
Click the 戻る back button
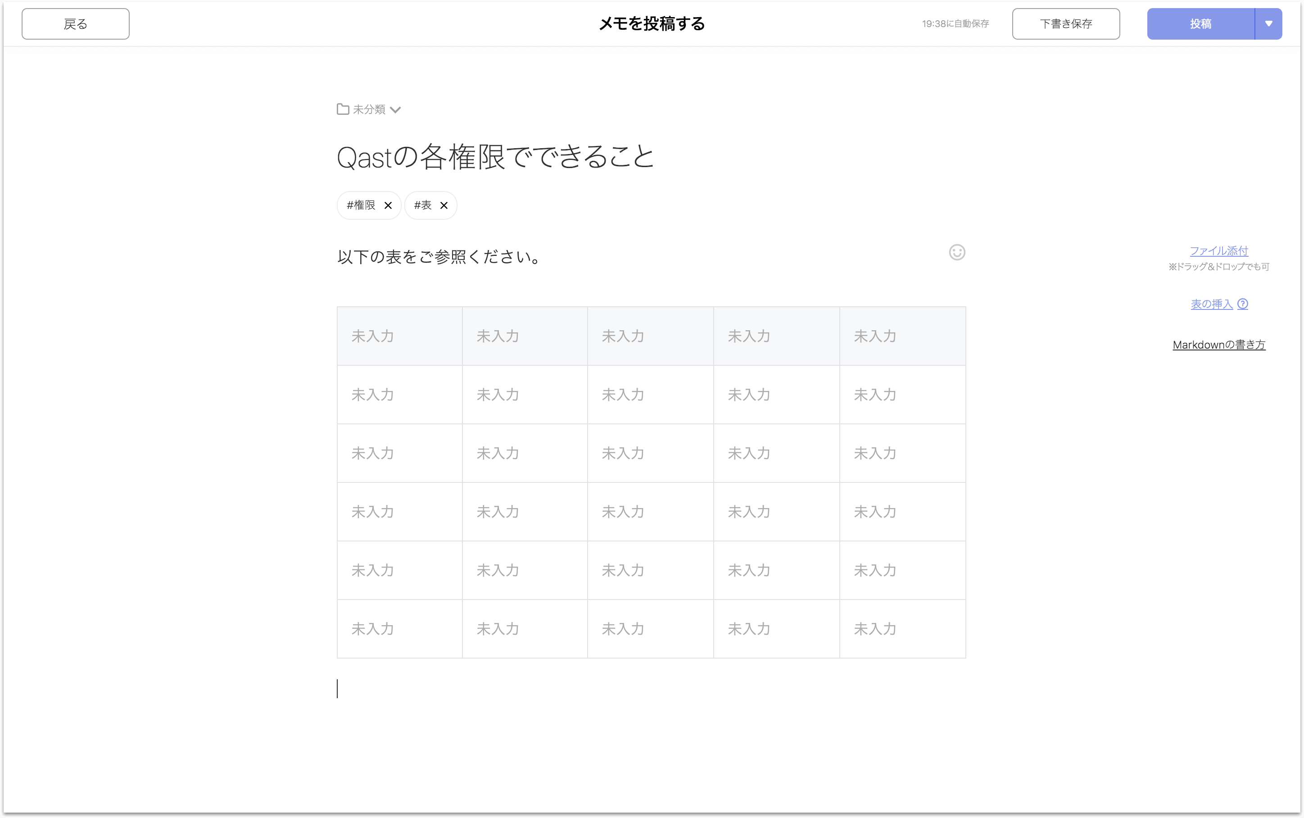click(75, 24)
